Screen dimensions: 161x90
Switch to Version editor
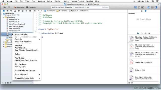point(143,7)
